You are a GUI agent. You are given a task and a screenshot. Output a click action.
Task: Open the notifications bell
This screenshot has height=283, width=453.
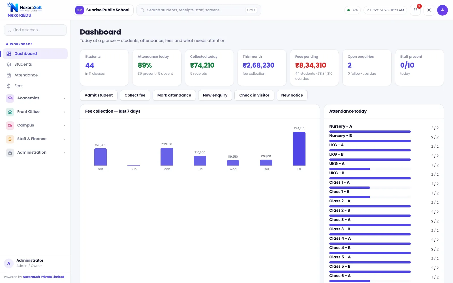click(415, 10)
